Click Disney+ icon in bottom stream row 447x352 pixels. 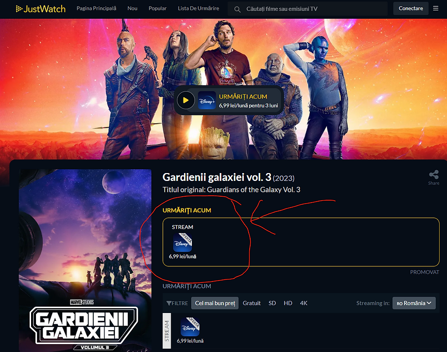(190, 326)
